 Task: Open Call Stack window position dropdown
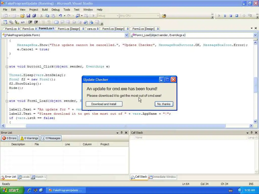247,133
